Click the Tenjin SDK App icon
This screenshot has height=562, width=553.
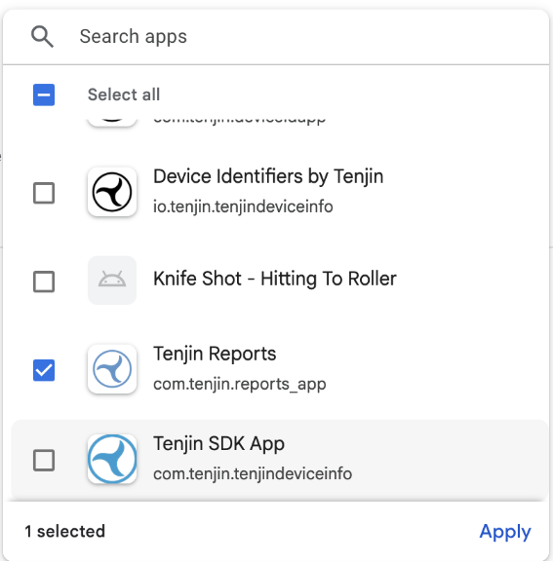tap(112, 459)
